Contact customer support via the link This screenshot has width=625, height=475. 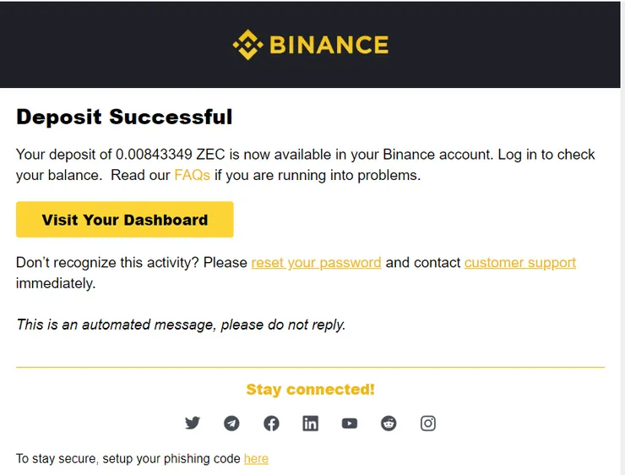[x=520, y=262]
